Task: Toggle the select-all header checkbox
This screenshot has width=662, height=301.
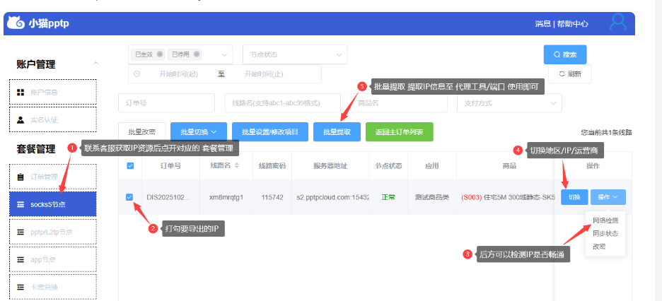Action: click(130, 166)
